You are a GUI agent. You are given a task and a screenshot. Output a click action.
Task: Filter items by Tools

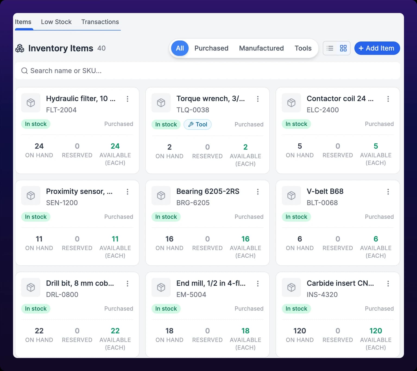pyautogui.click(x=303, y=48)
